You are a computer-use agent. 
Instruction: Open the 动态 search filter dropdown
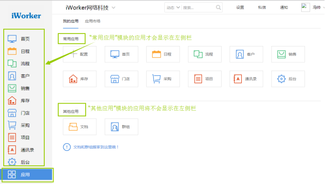pos(173,7)
